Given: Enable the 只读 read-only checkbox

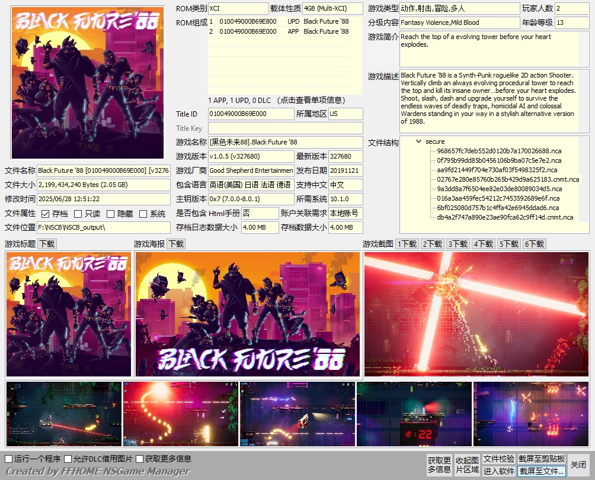Looking at the screenshot, I should pyautogui.click(x=78, y=214).
